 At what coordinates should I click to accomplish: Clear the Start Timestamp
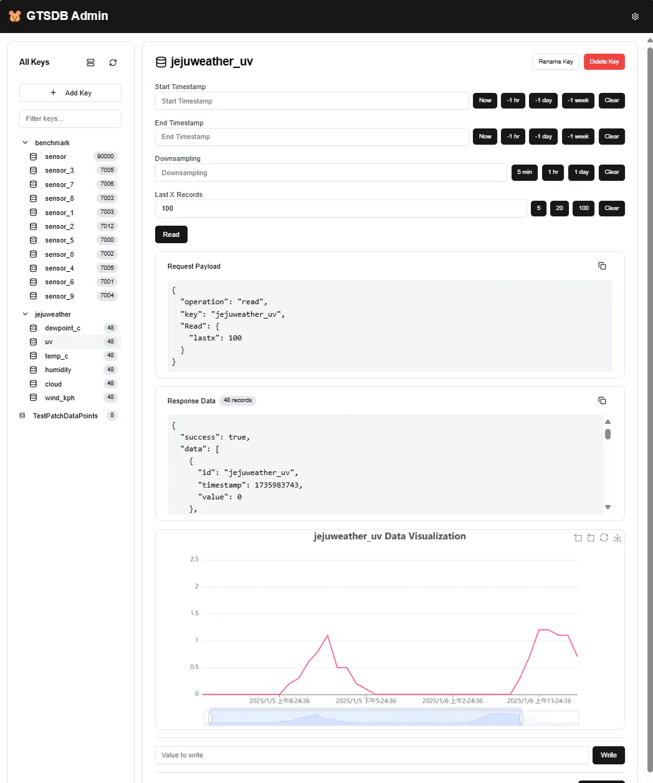612,100
